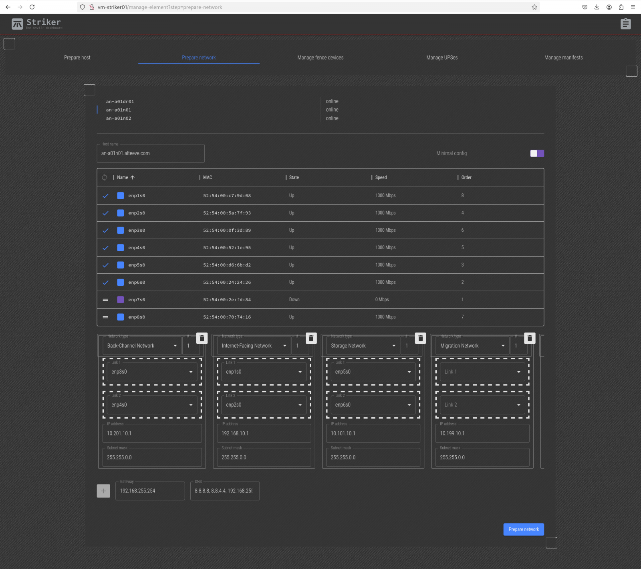Bookmark this page with the star icon

coord(534,7)
